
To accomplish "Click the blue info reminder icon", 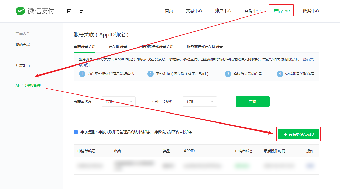I will (x=76, y=132).
